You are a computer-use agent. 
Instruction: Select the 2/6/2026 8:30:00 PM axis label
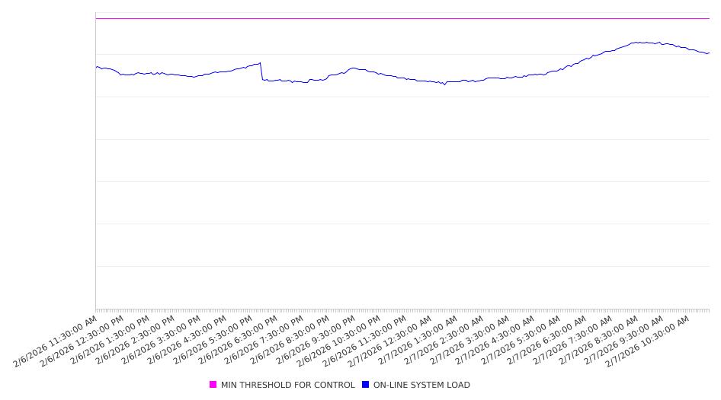tap(287, 340)
